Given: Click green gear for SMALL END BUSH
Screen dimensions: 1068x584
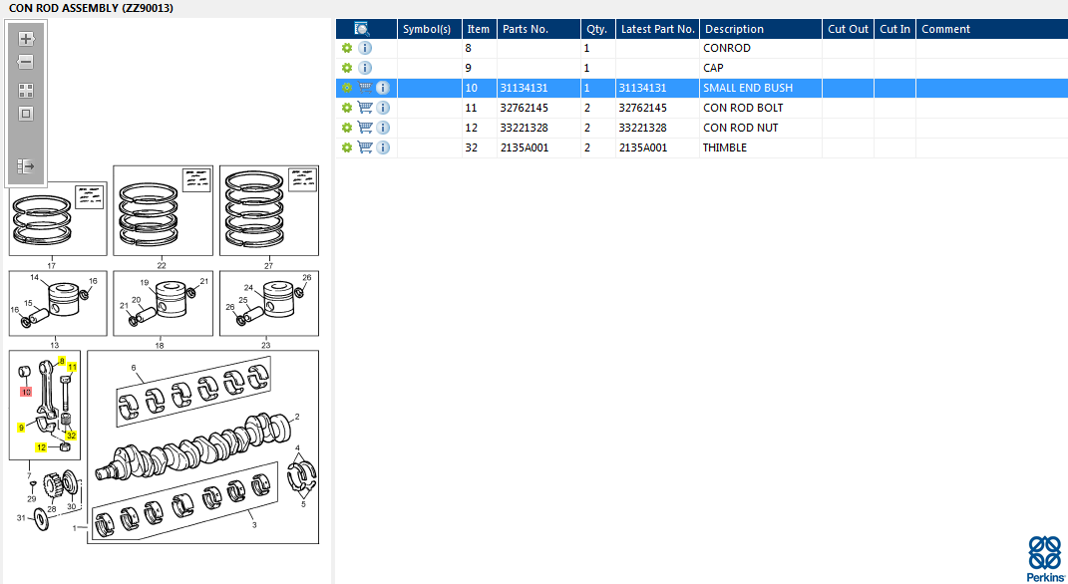Looking at the screenshot, I should (347, 88).
